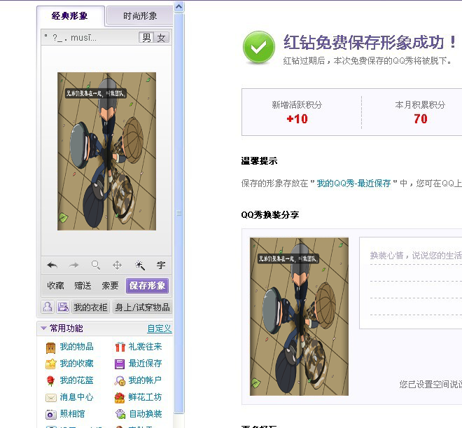The height and width of the screenshot is (428, 462).
Task: Click the 换装心情 text input area
Action: (x=410, y=283)
